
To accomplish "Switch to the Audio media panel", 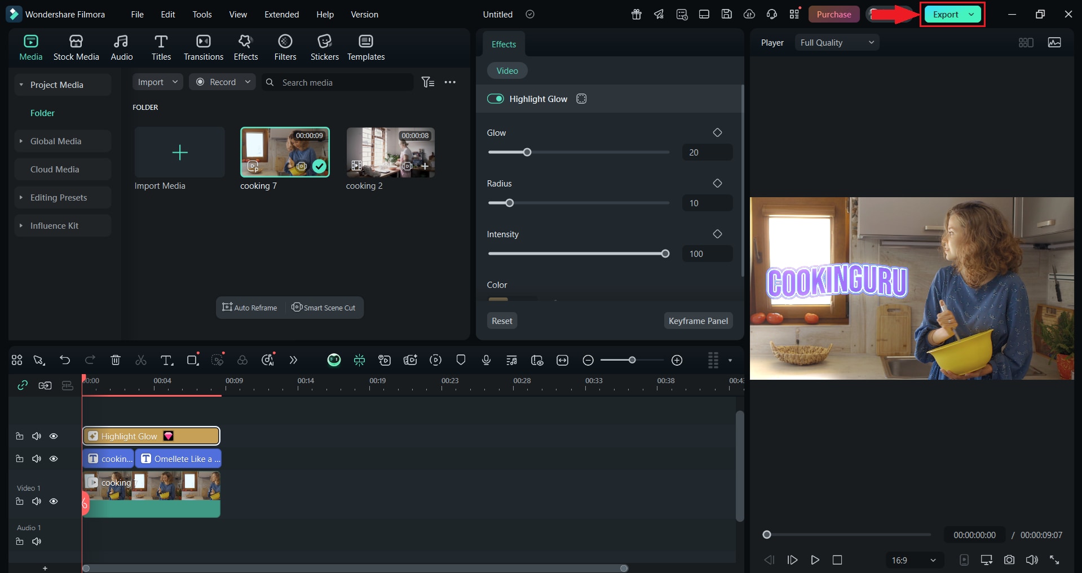I will tap(121, 47).
